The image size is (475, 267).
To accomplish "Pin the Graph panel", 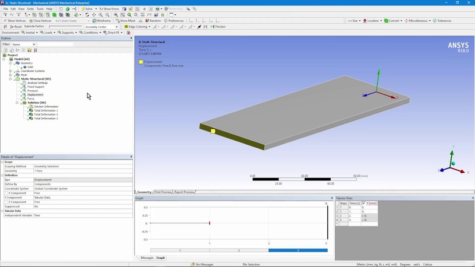I will [x=332, y=198].
